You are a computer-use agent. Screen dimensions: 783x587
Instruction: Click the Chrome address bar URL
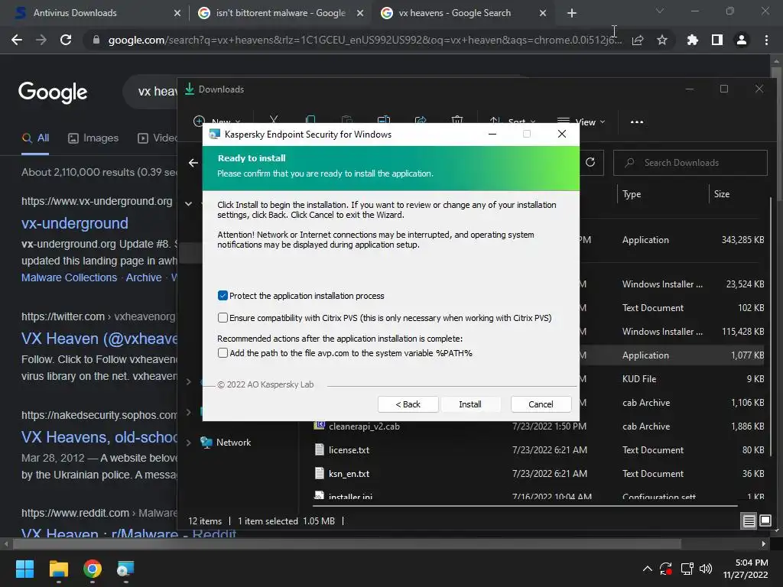365,40
